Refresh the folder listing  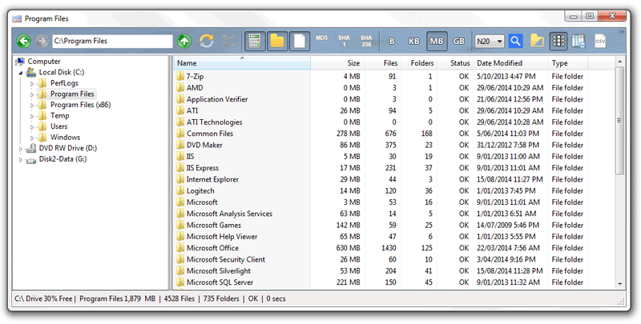coord(207,41)
